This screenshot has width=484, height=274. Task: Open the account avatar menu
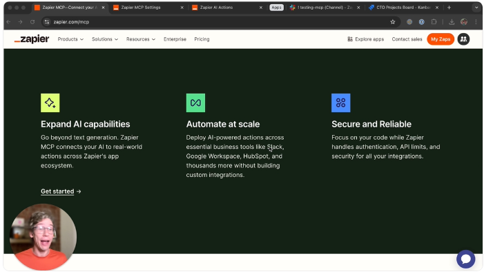463,39
